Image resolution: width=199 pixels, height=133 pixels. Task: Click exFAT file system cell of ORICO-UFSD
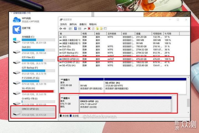111,59
